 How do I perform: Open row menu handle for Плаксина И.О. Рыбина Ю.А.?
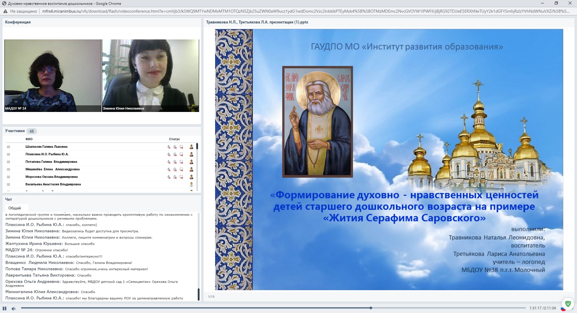tap(8, 154)
